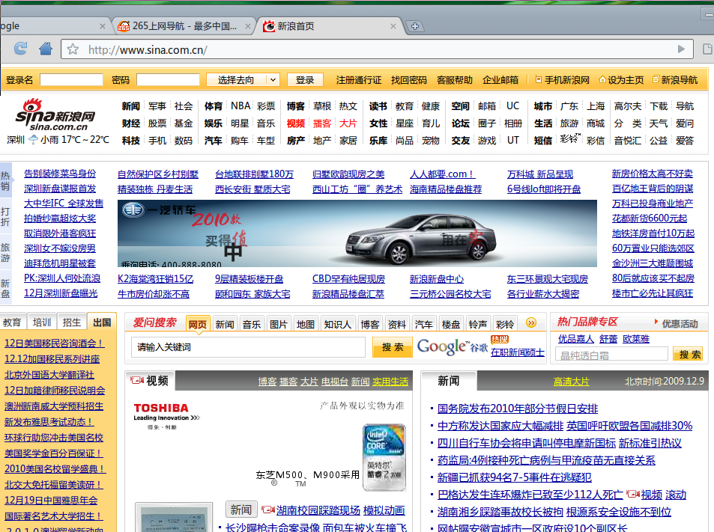Click the address bar URL

point(148,49)
